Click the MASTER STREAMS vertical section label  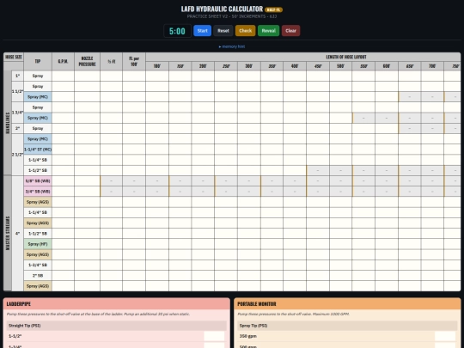click(8, 233)
